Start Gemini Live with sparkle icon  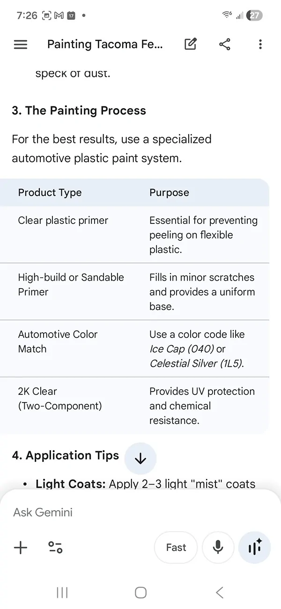(x=254, y=547)
